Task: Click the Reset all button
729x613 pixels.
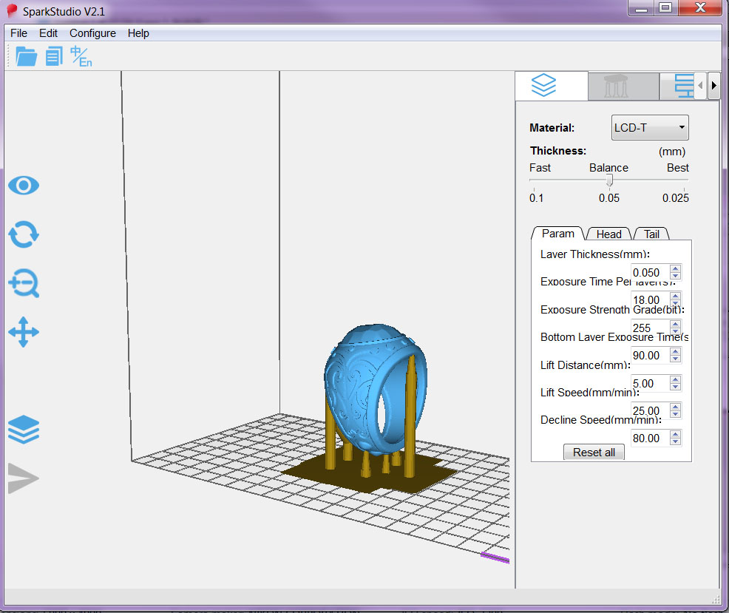Action: [594, 452]
